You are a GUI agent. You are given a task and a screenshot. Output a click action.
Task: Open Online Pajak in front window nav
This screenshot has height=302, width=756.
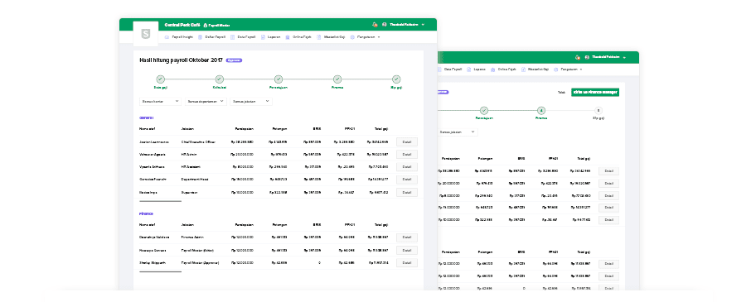(298, 37)
